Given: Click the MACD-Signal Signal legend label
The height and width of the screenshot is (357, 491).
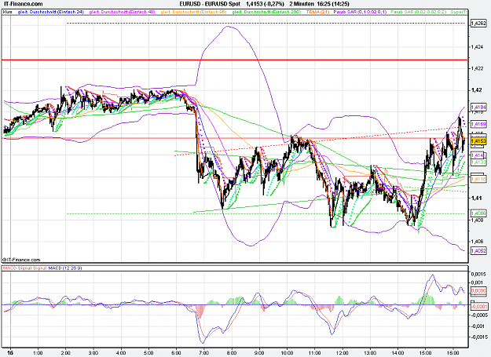Looking at the screenshot, I should coord(24,268).
